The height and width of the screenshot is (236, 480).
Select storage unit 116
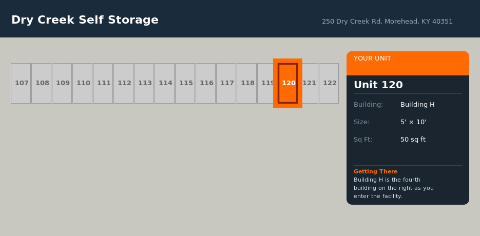(205, 83)
